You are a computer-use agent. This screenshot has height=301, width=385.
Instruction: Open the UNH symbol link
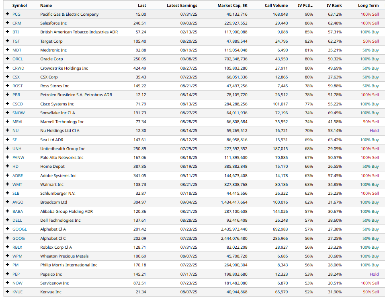pyautogui.click(x=17, y=149)
